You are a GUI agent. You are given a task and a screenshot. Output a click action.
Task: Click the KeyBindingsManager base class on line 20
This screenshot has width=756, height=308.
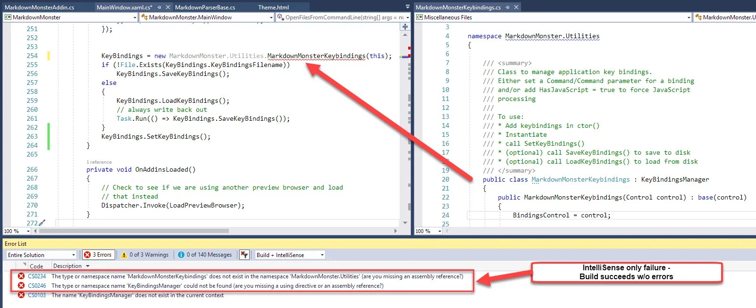(x=675, y=179)
